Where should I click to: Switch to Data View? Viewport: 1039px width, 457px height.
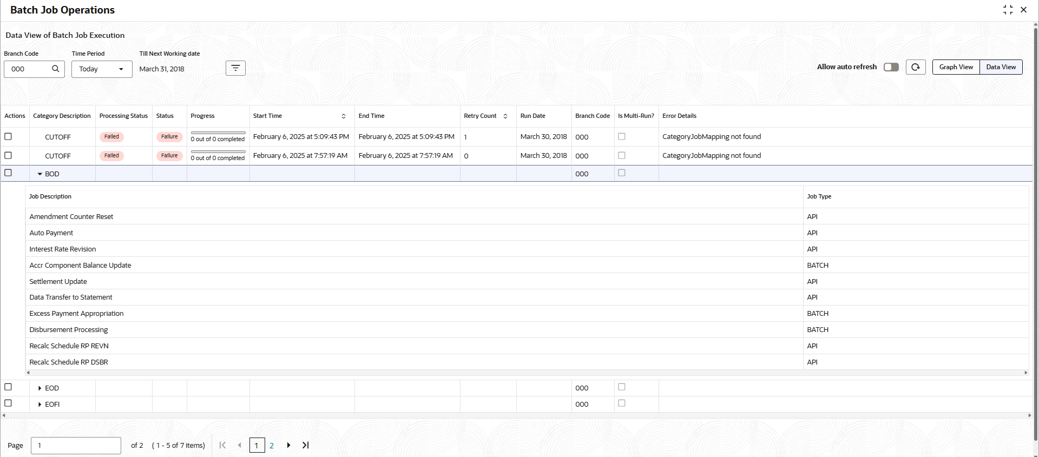click(1001, 67)
